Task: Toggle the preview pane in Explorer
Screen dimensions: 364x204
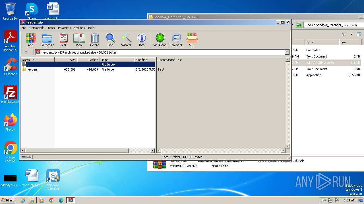Action: coord(359,34)
